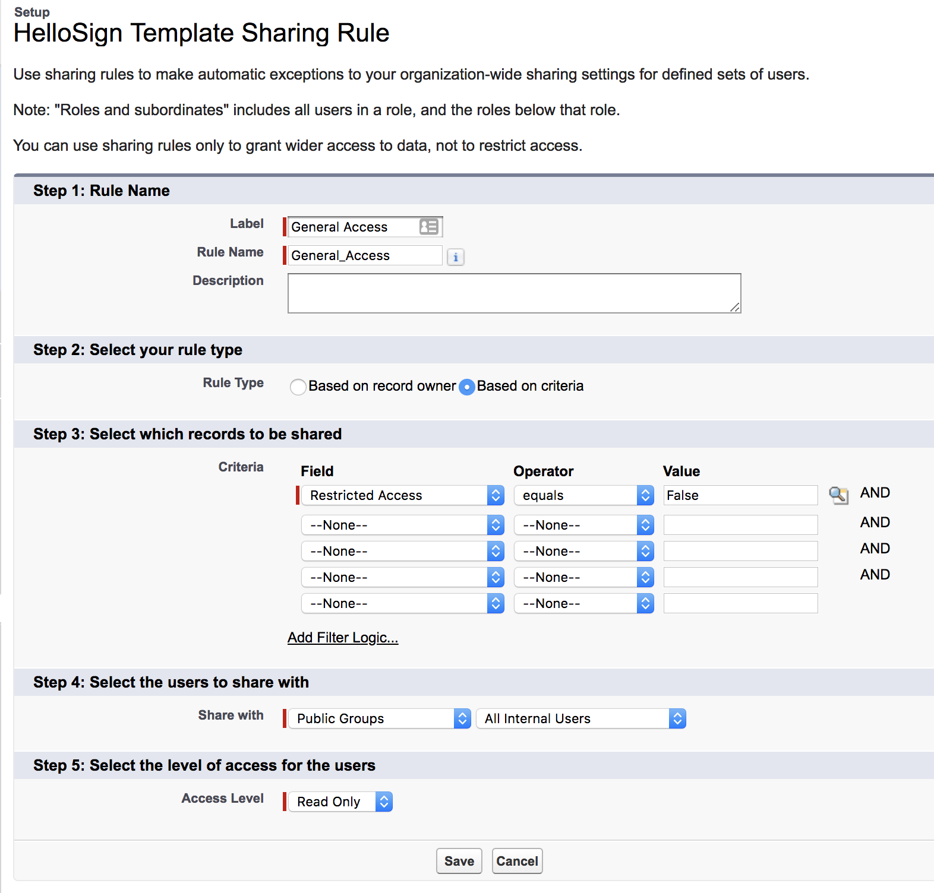Open second row field --None-- dropdown
Image resolution: width=934 pixels, height=893 pixels.
[403, 525]
